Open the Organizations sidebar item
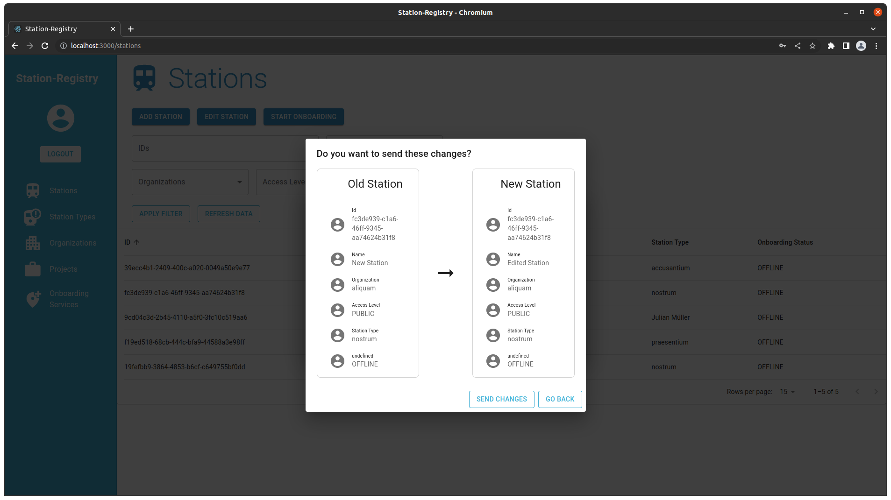891x500 pixels. click(60, 243)
